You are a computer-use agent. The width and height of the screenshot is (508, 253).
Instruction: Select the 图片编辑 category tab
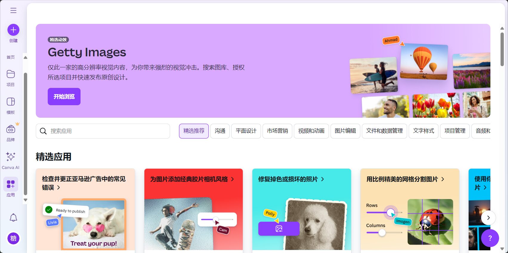[x=345, y=131]
